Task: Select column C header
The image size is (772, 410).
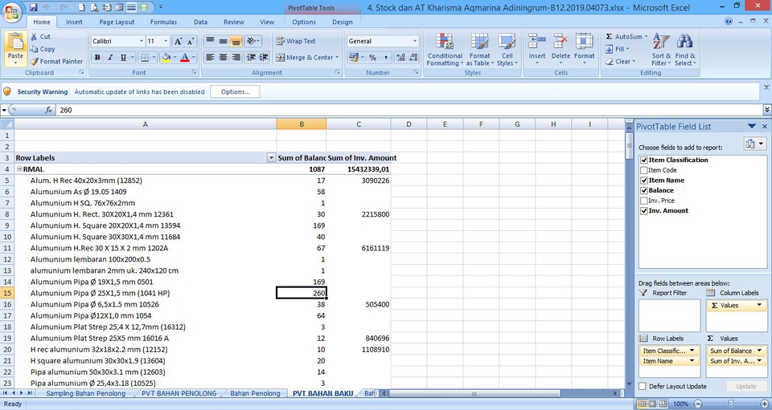Action: pyautogui.click(x=359, y=124)
